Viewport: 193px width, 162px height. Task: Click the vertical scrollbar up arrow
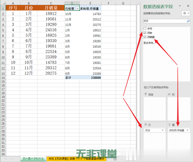(x=138, y=3)
